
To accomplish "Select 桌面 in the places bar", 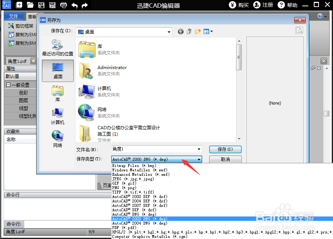I will coord(58,71).
